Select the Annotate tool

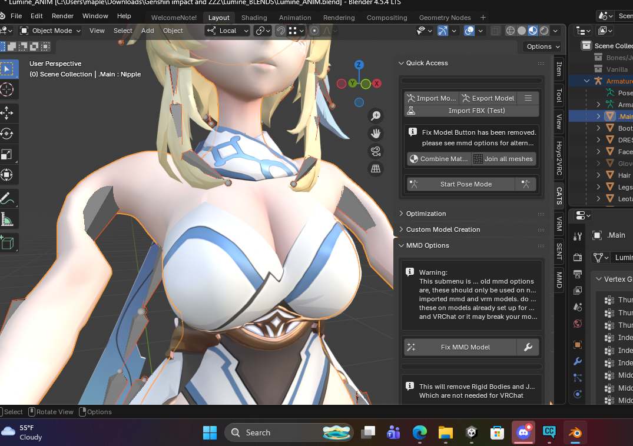coord(8,198)
